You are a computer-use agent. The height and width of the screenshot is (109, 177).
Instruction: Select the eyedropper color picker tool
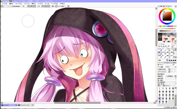168,46
